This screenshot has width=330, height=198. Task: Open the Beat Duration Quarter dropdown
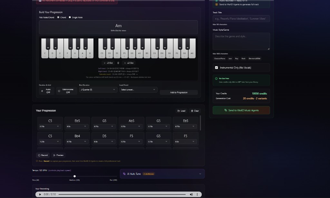pyautogui.click(x=98, y=90)
